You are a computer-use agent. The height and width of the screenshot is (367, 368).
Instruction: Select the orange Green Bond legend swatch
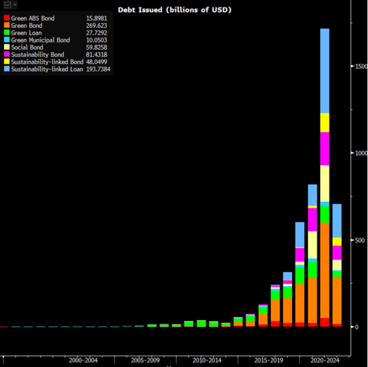[x=7, y=26]
